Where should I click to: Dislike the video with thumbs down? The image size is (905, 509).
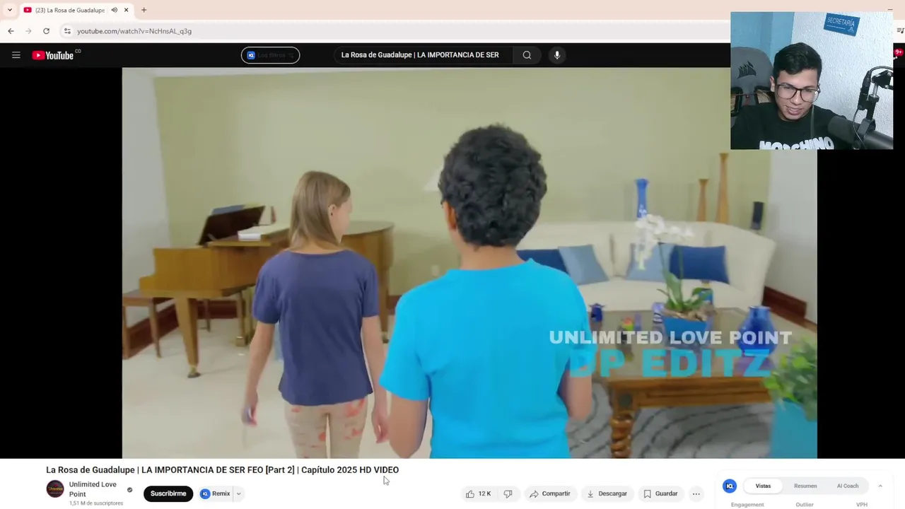pyautogui.click(x=508, y=493)
